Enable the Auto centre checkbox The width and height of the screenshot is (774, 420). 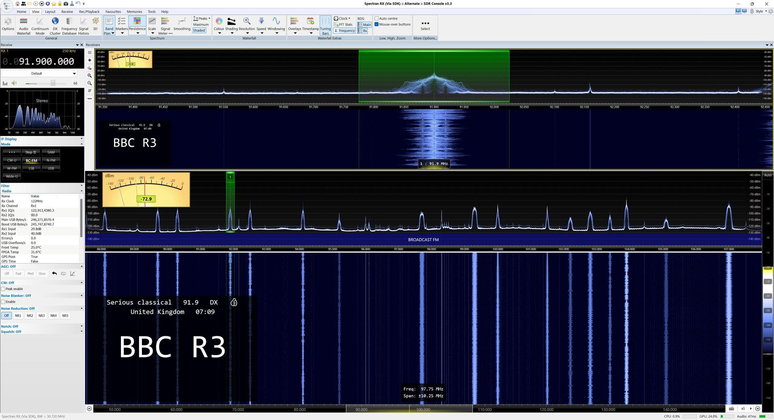377,19
